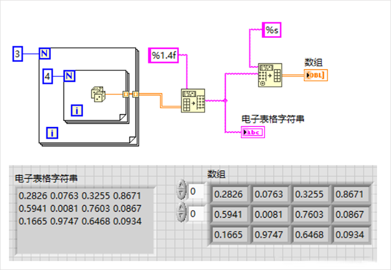
Task: Click the 数组 front panel label
Action: (x=216, y=174)
